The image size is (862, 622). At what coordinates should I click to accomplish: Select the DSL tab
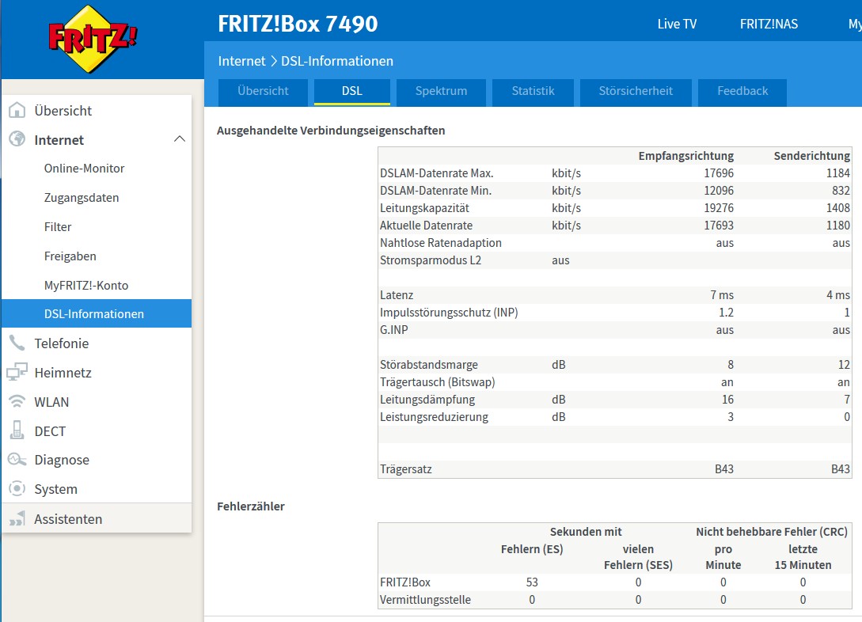tap(351, 91)
